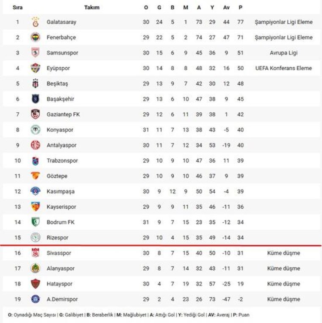Select the Kayserispor club logo
The image size is (322, 323).
(x=36, y=207)
